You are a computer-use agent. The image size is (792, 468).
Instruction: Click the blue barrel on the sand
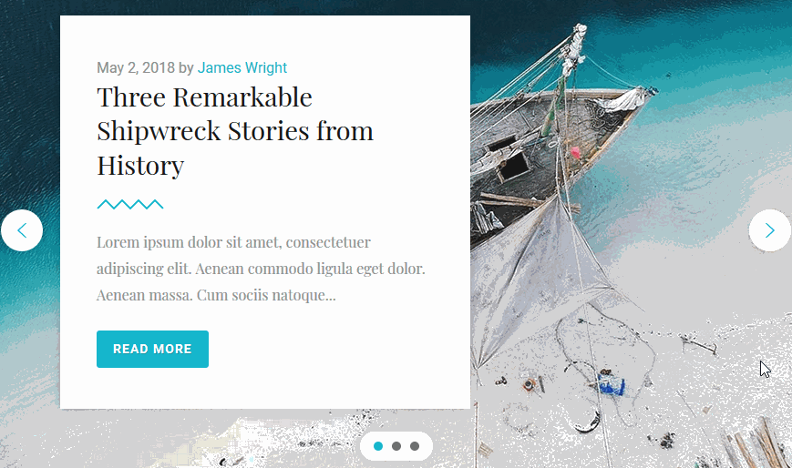click(612, 383)
